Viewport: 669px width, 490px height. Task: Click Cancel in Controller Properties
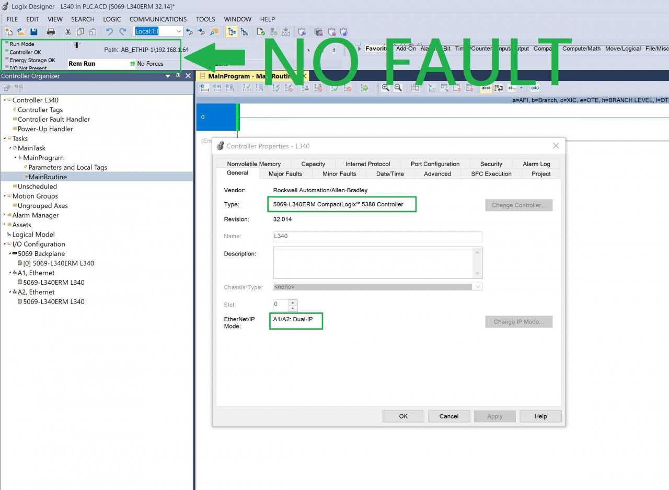[x=449, y=416]
